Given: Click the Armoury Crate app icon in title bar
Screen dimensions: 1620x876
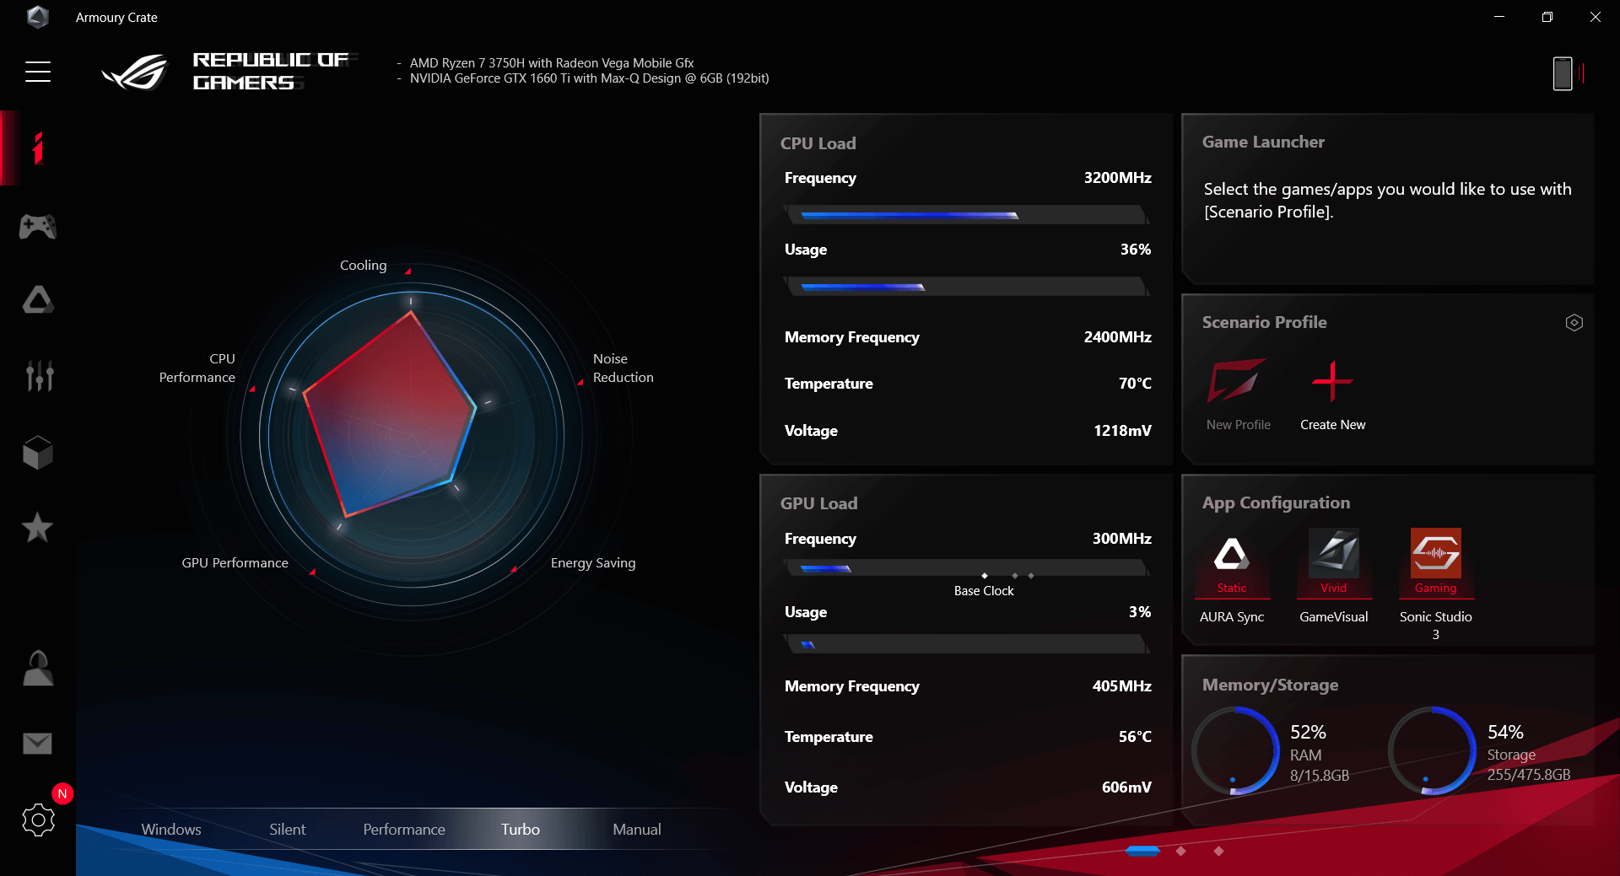Looking at the screenshot, I should pyautogui.click(x=37, y=17).
